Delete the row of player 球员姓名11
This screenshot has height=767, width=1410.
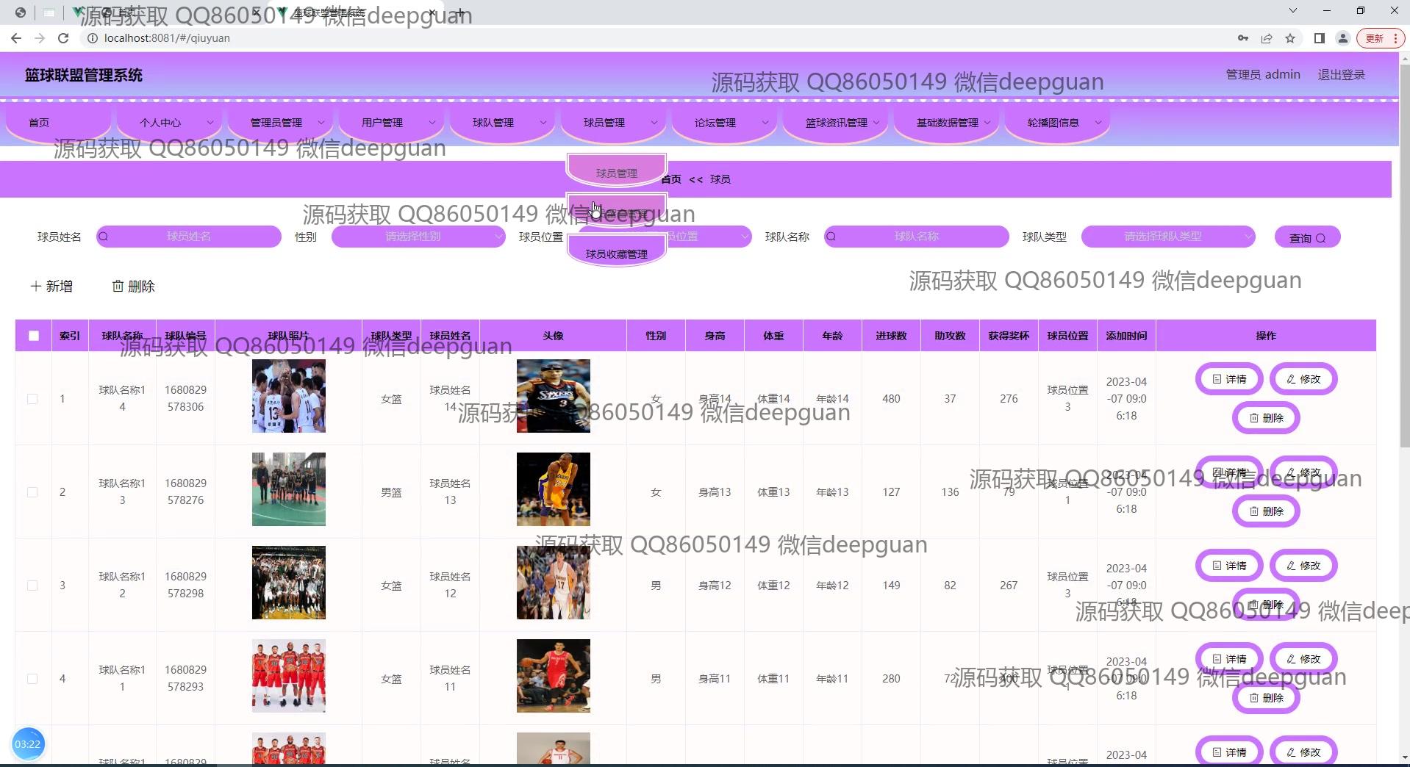tap(1266, 698)
